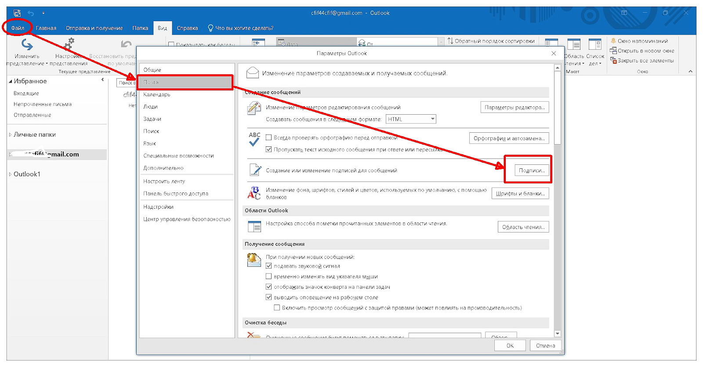Toggle подавать звуковой сигнал checkbox
Viewport: 703px width, 367px height.
pyautogui.click(x=268, y=266)
